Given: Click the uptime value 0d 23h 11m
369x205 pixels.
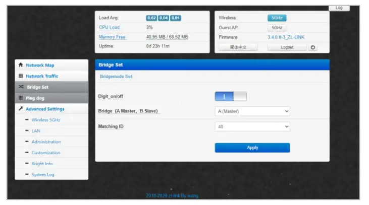Looking at the screenshot, I should click(157, 46).
